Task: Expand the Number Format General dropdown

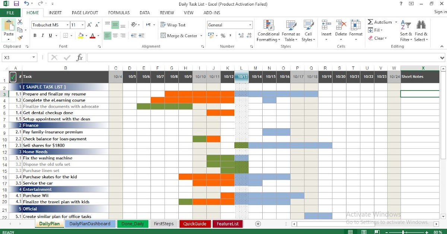Action: coord(250,25)
